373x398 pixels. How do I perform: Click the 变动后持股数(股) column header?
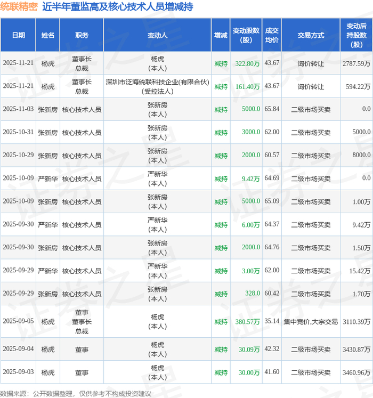[356, 35]
